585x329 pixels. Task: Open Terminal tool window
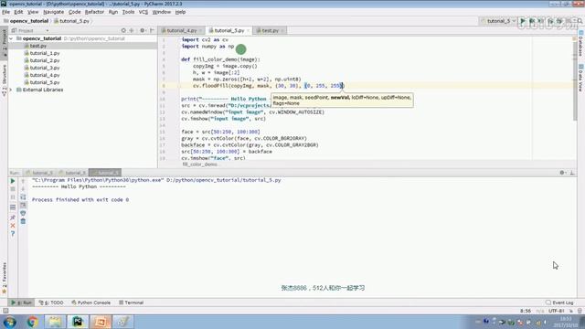pyautogui.click(x=132, y=302)
